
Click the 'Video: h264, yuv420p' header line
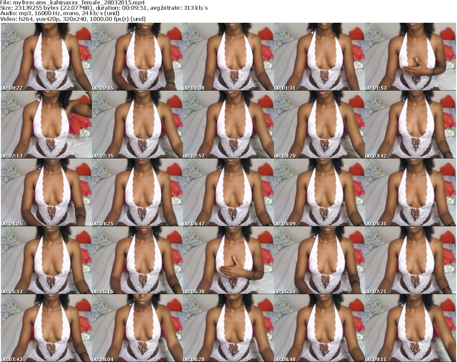pos(73,19)
